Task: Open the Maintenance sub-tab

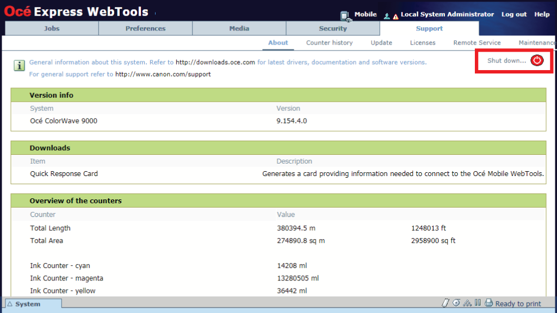Action: (x=537, y=42)
